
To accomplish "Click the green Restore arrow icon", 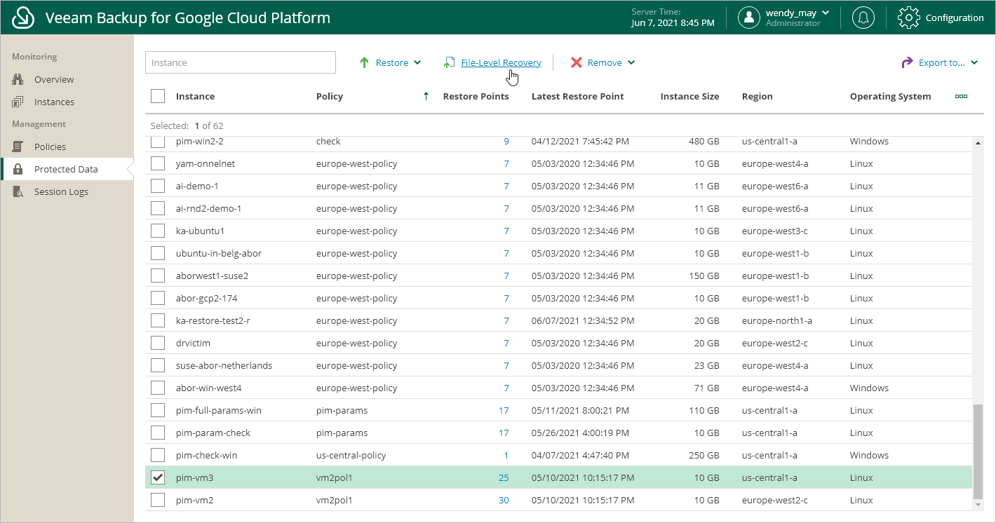I will [x=364, y=62].
